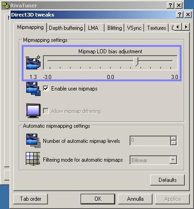194x209 pixels.
Task: Click the monitor icon beside mipmap dithering
Action: (x=33, y=111)
